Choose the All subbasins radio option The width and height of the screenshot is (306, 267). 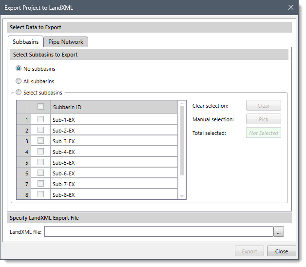click(19, 81)
